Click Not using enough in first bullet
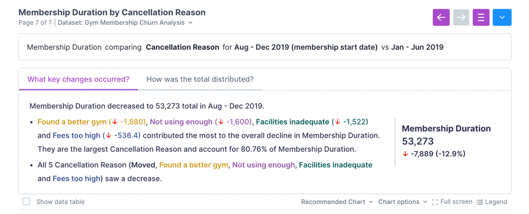 (x=181, y=122)
